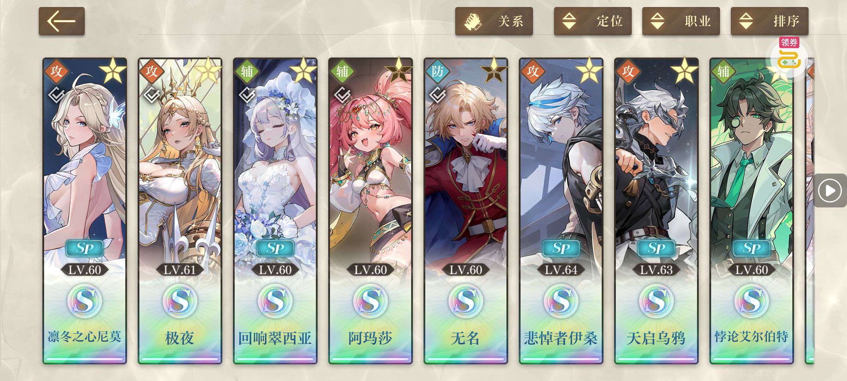Open the 天启乌鸦 character name label
Image resolution: width=847 pixels, height=381 pixels.
coord(656,338)
